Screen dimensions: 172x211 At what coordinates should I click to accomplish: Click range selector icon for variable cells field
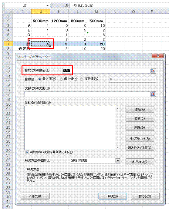click(x=153, y=94)
